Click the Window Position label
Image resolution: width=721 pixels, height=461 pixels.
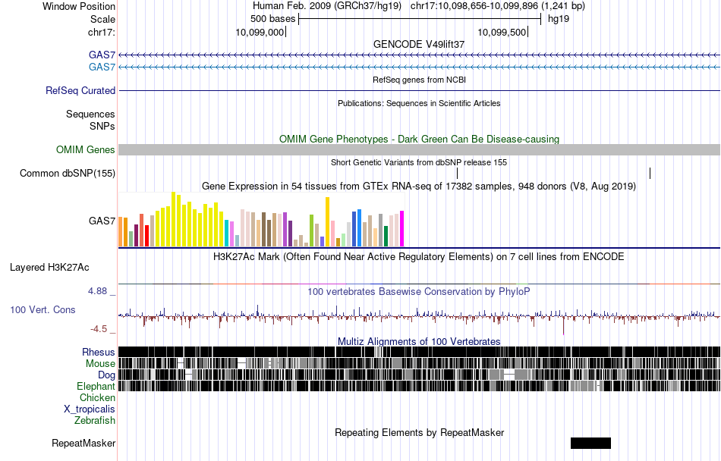click(79, 6)
